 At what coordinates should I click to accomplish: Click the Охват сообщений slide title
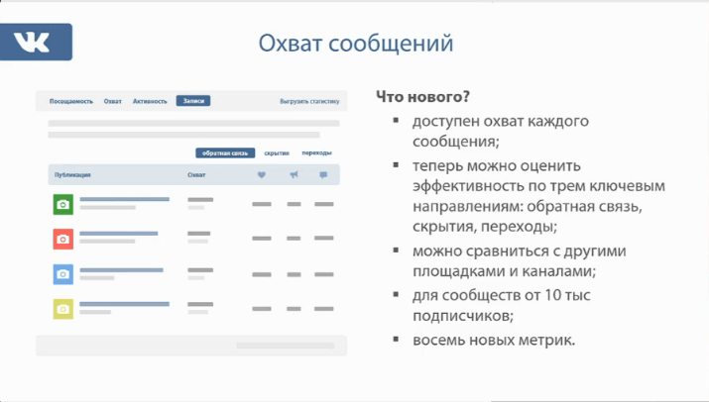pyautogui.click(x=355, y=44)
